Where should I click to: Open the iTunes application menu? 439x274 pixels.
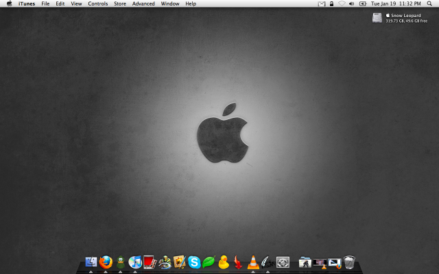pyautogui.click(x=27, y=3)
